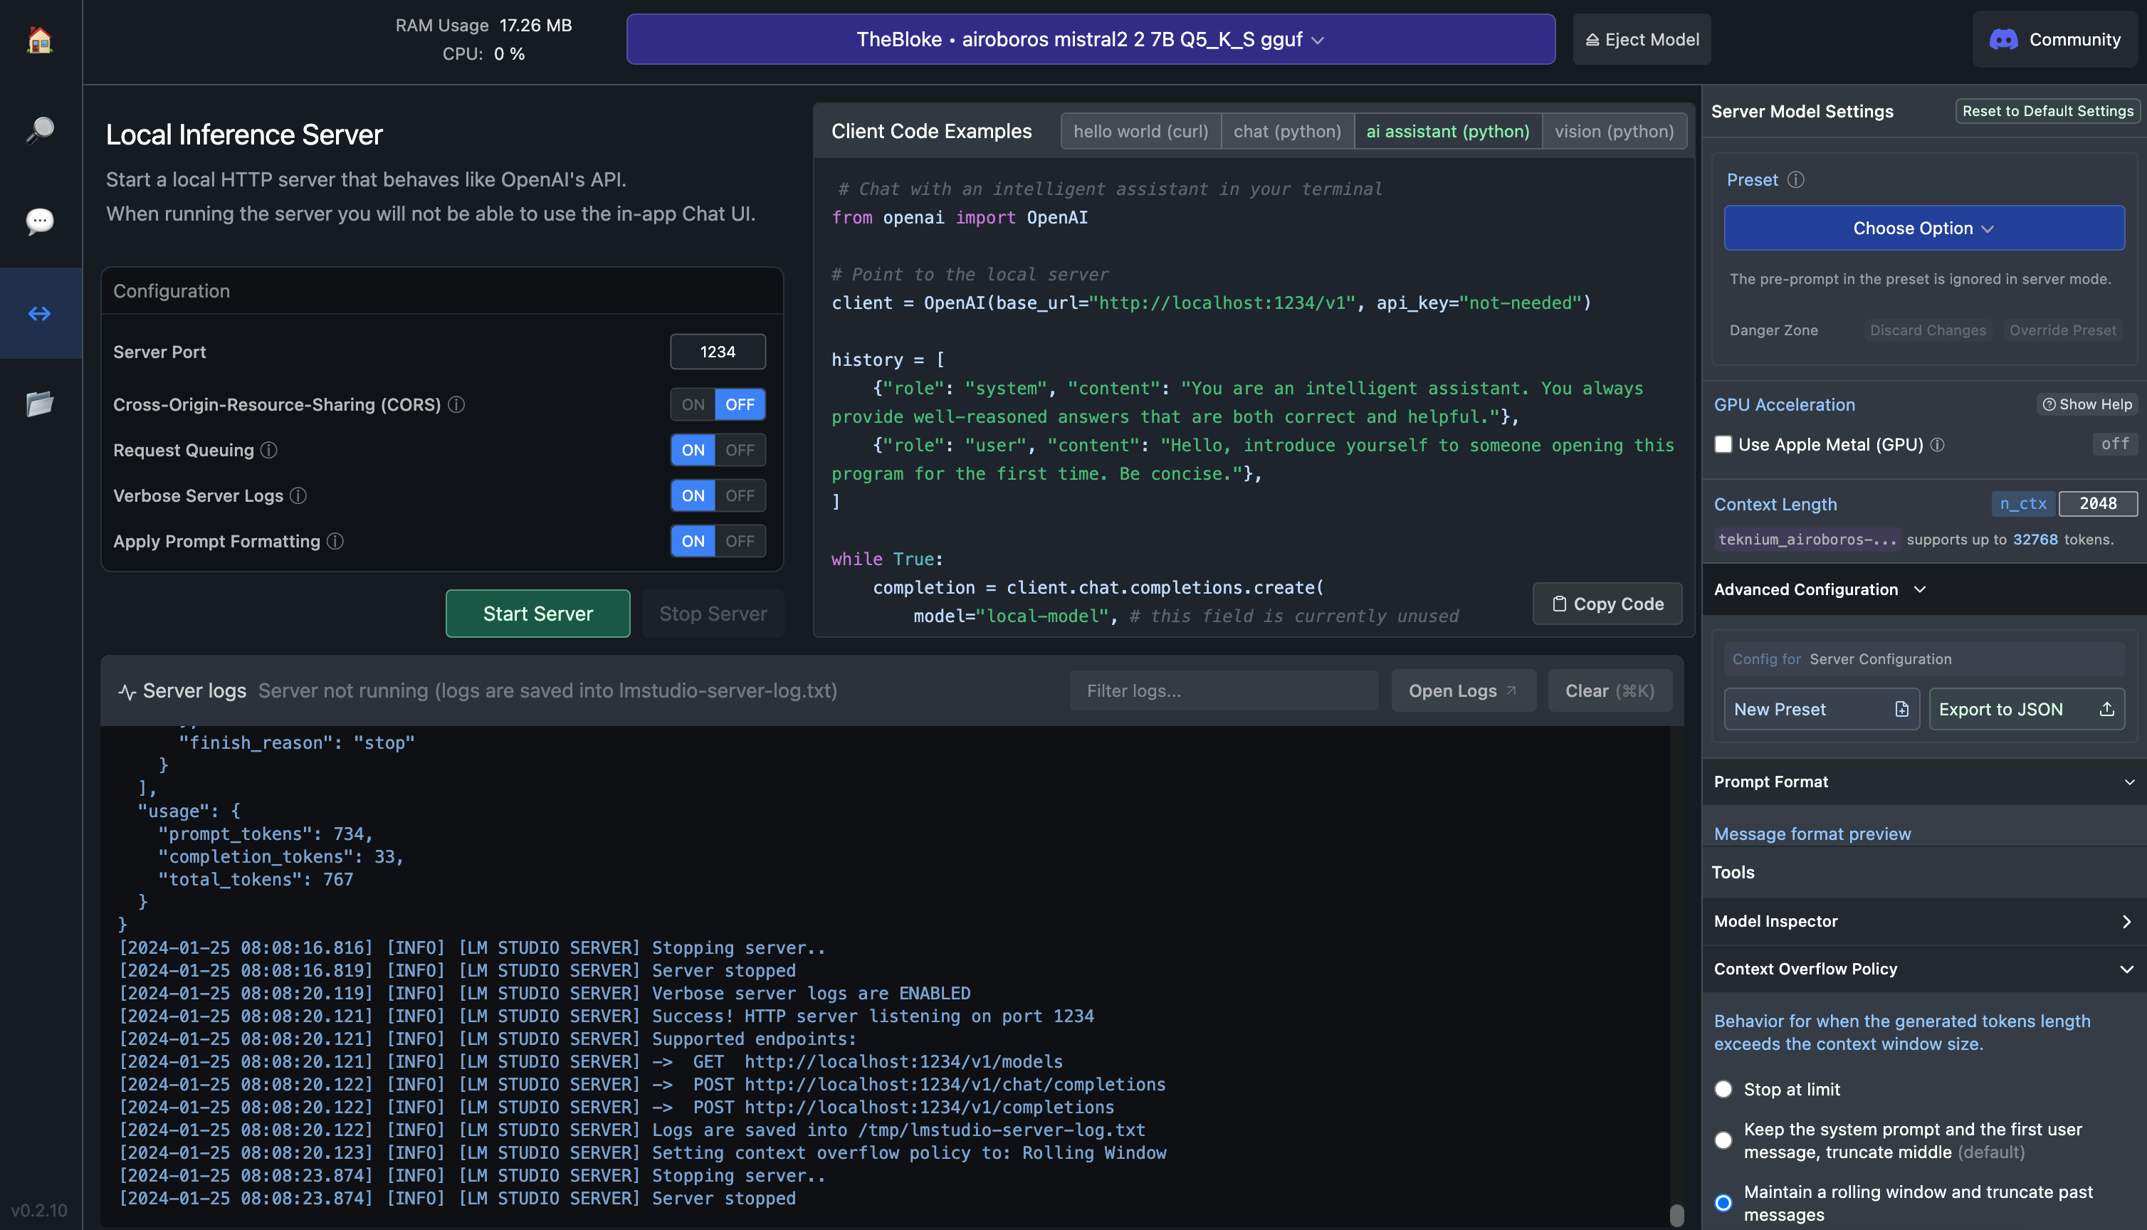2147x1230 pixels.
Task: Click the Server Port input field
Action: click(718, 352)
